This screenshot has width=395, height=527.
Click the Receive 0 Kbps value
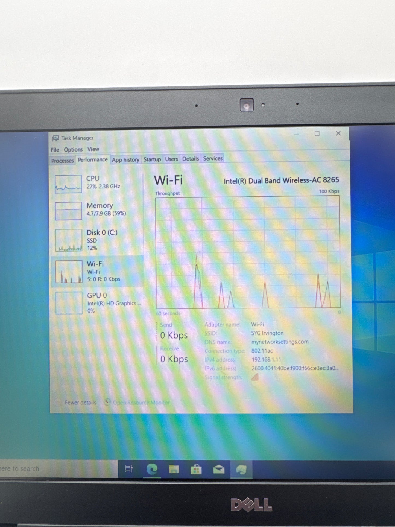pyautogui.click(x=174, y=359)
